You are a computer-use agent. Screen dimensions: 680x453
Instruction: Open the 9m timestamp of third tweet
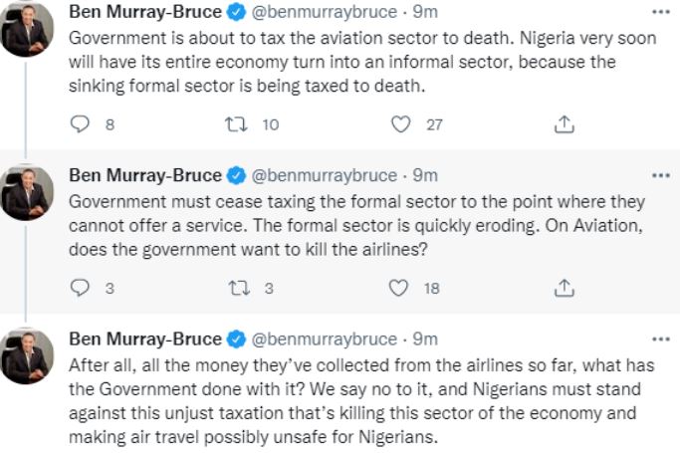pyautogui.click(x=426, y=338)
